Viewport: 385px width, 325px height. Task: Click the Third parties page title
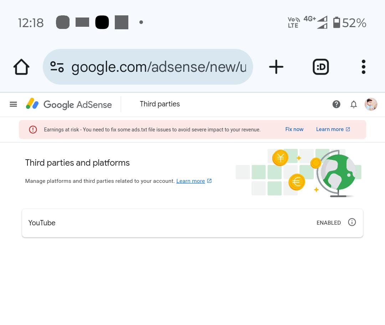pos(160,104)
